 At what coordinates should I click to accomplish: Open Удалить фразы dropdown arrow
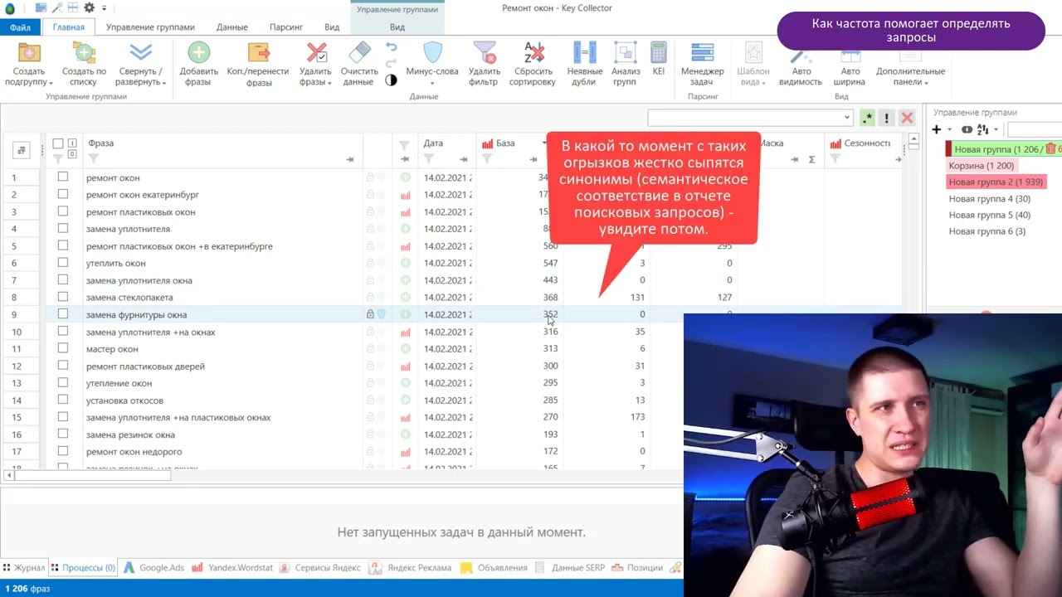tap(329, 83)
